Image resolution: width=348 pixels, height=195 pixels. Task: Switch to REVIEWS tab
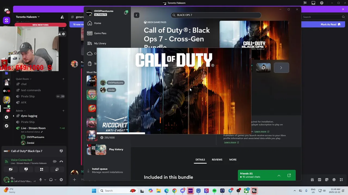[x=217, y=160]
